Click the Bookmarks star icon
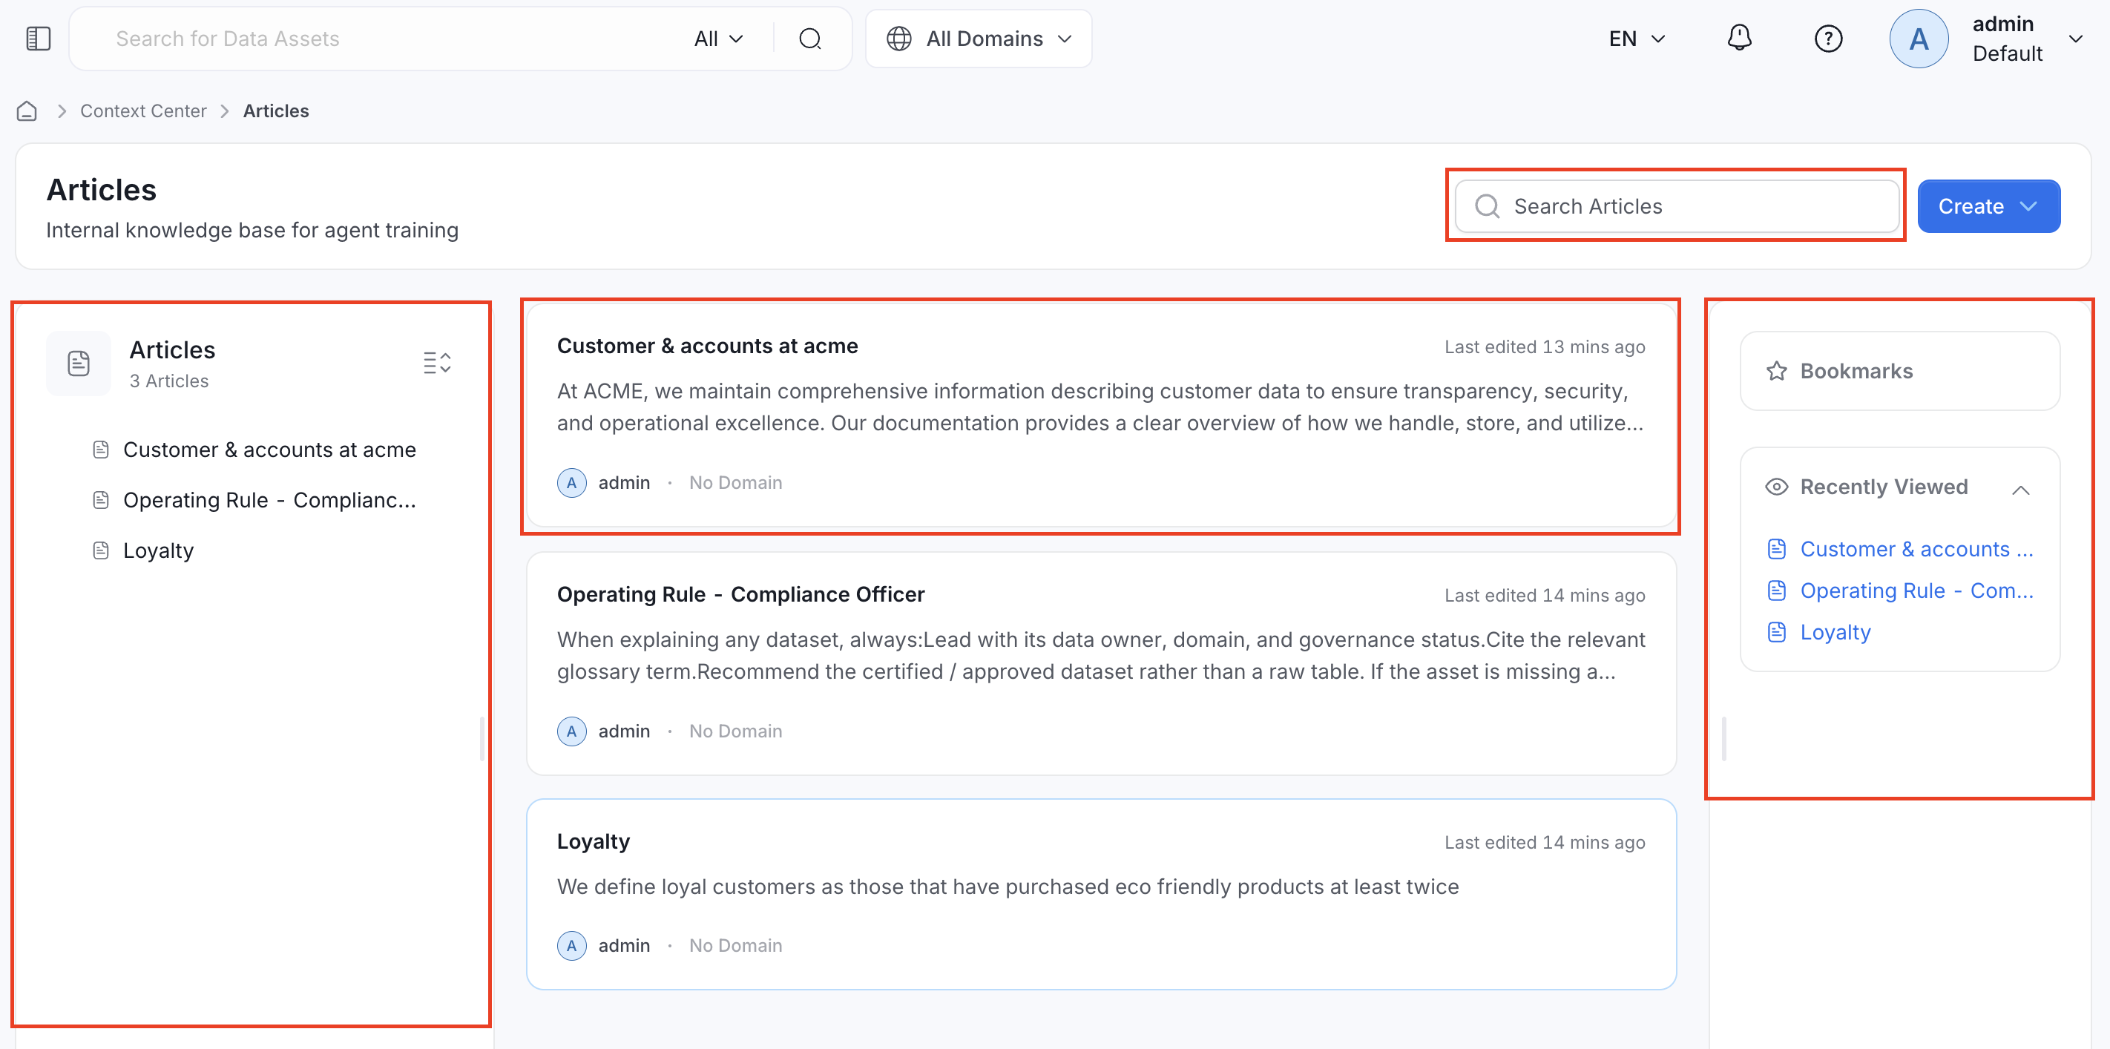The image size is (2110, 1049). point(1776,371)
